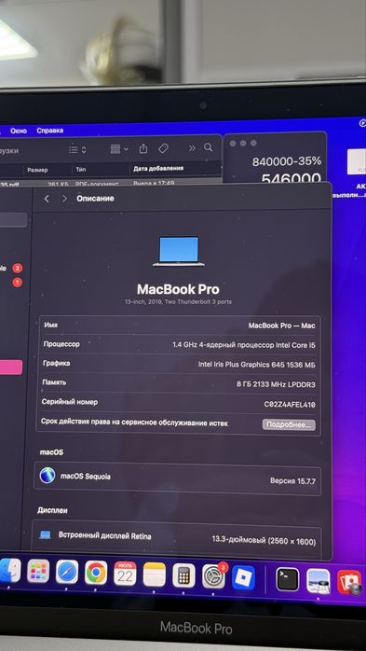The image size is (366, 651).
Task: Open the Окно menu
Action: (x=19, y=131)
